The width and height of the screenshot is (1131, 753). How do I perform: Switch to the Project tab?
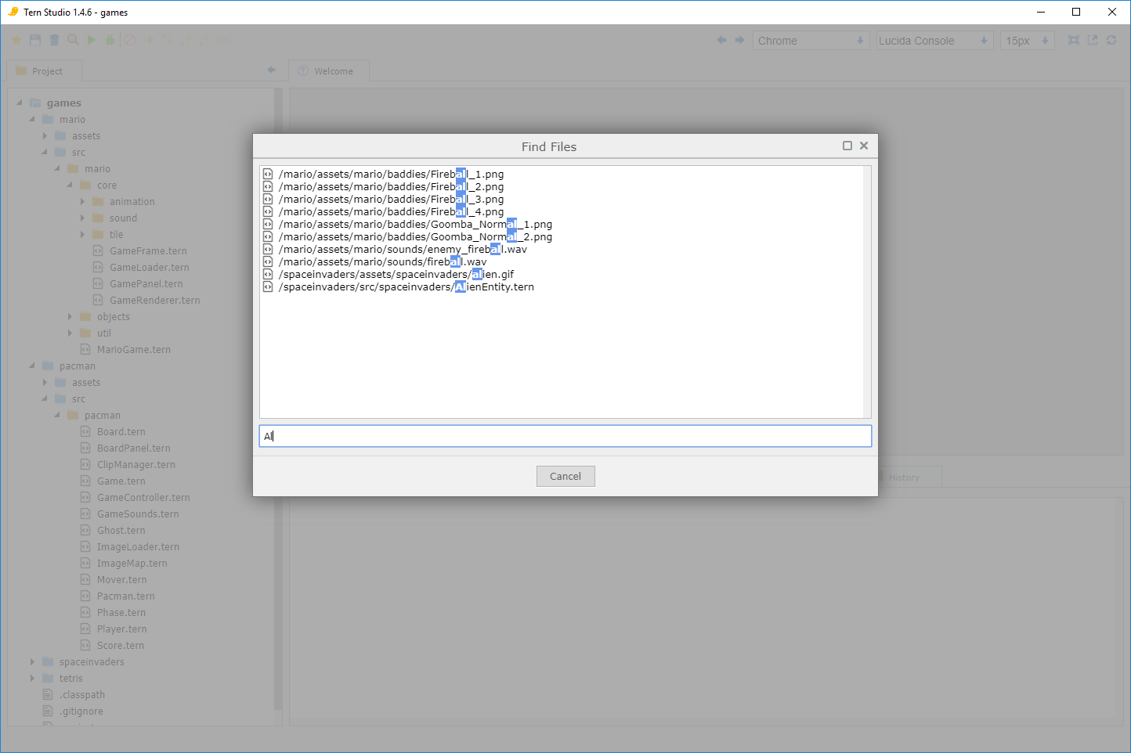pos(45,70)
